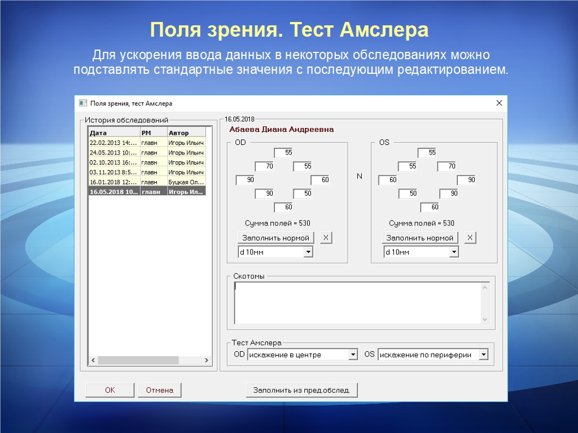
Task: Click the OD top field value 55
Action: point(284,153)
